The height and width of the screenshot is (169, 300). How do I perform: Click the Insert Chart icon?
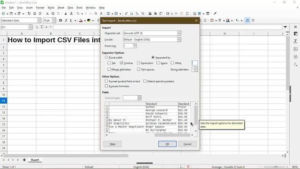[155, 14]
